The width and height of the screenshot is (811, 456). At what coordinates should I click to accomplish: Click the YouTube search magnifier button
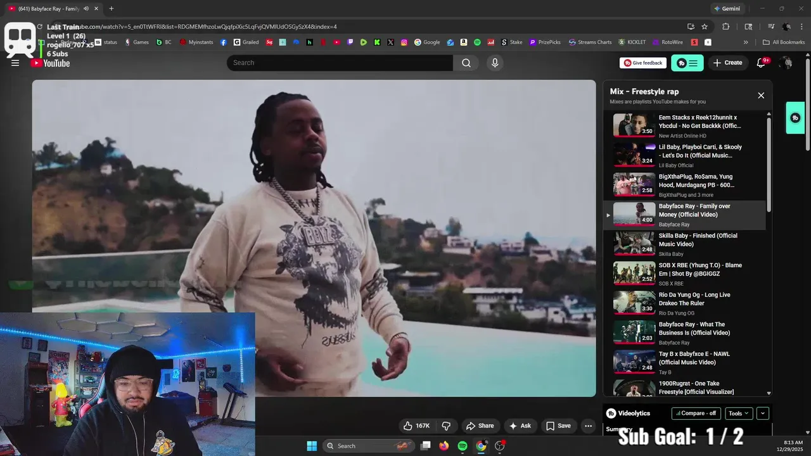click(466, 63)
